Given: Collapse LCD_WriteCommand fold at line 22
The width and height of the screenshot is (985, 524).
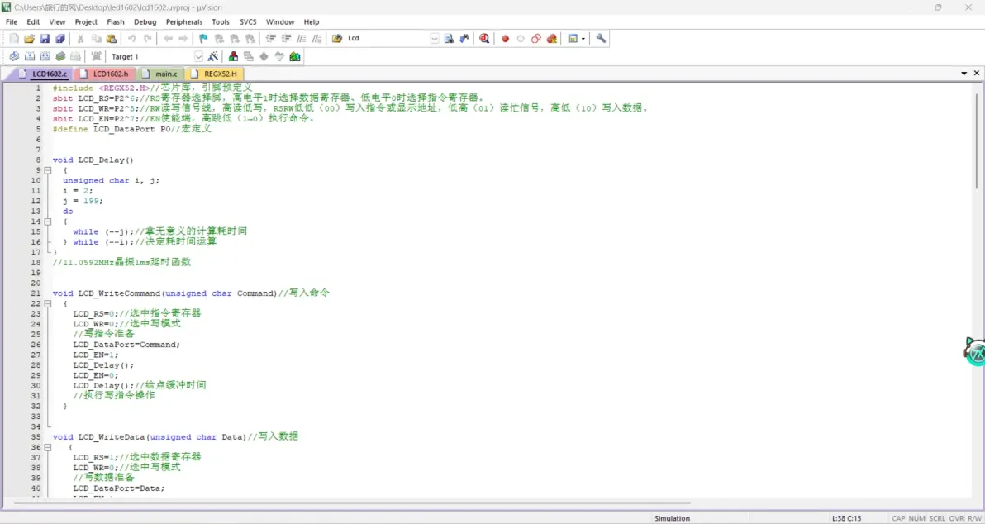Looking at the screenshot, I should pyautogui.click(x=48, y=303).
